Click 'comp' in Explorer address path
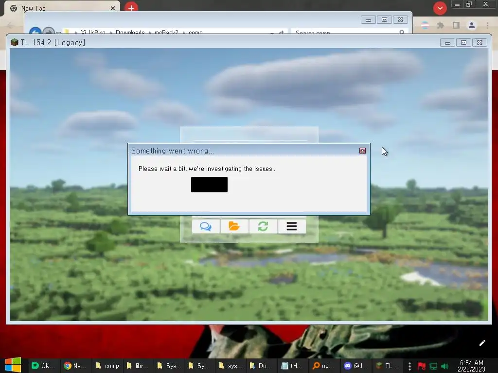 pyautogui.click(x=196, y=32)
